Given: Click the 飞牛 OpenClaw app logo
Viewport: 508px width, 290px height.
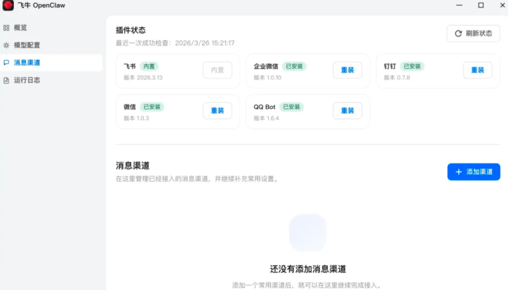Looking at the screenshot, I should coord(8,5).
